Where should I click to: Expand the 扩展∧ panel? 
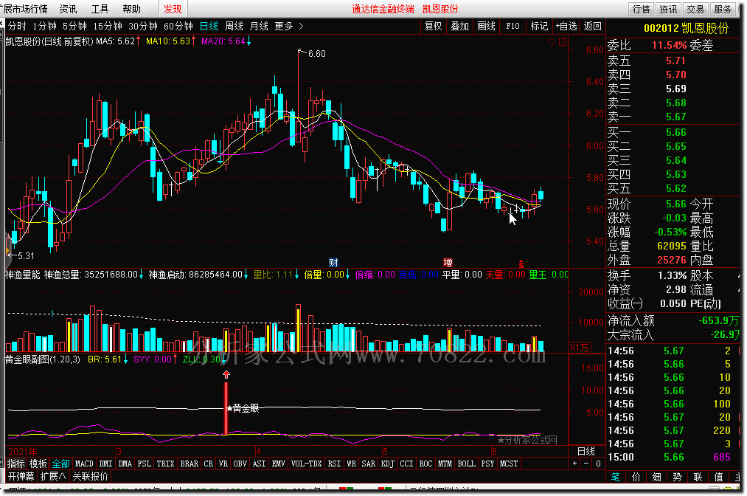point(53,476)
